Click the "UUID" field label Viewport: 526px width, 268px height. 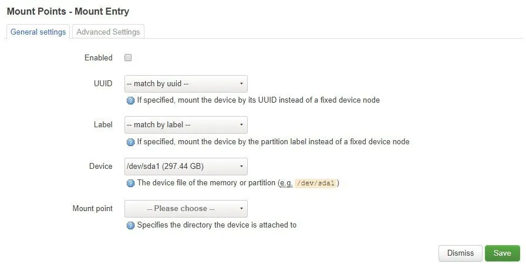(x=103, y=83)
